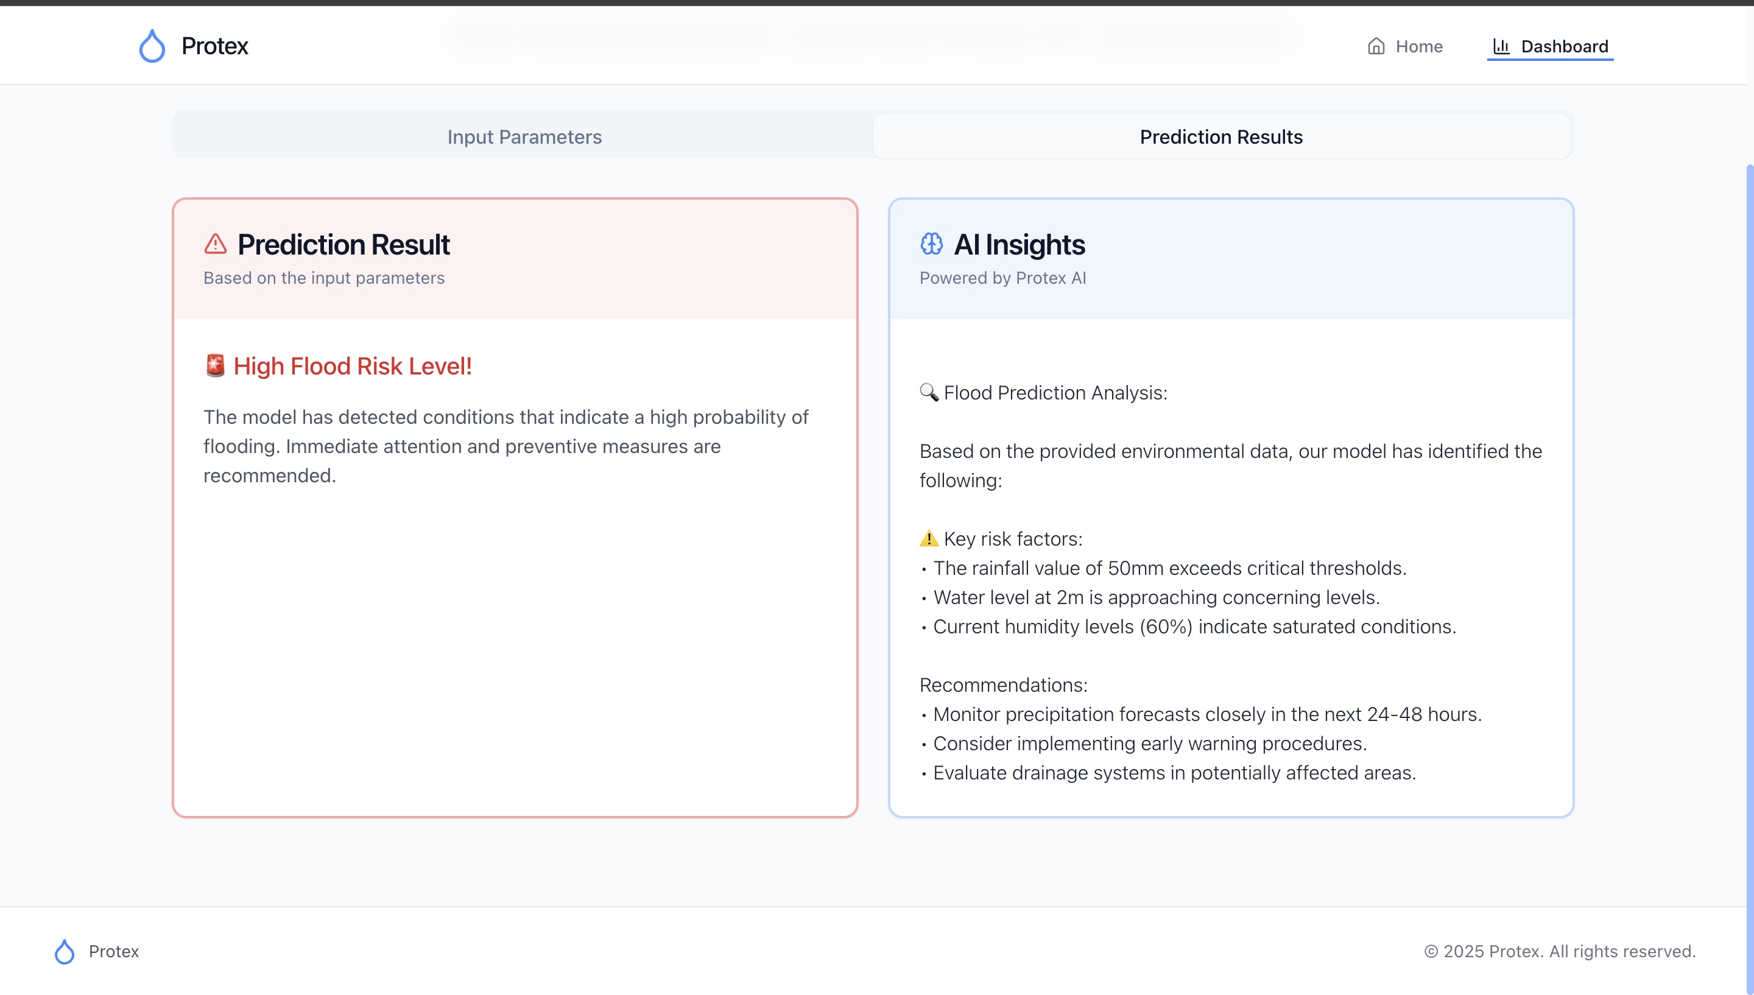Click the Dashboard bar chart icon
Image resolution: width=1754 pixels, height=995 pixels.
(1501, 46)
